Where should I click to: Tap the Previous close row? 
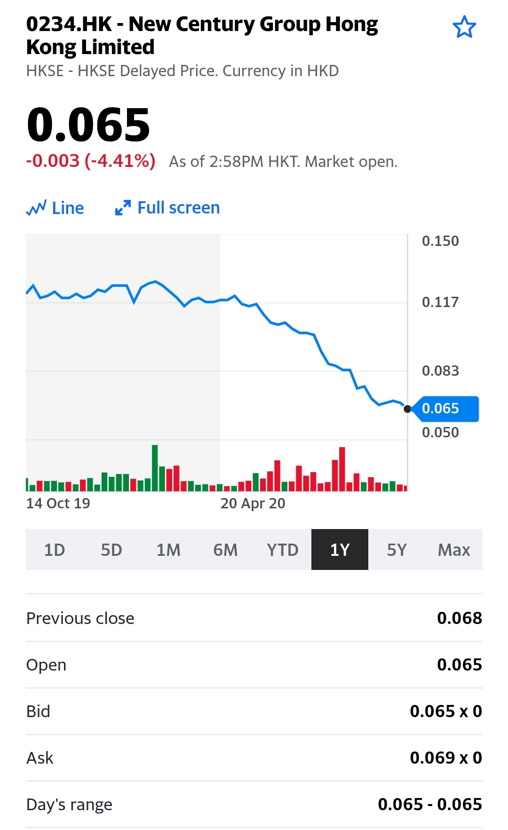point(254,618)
